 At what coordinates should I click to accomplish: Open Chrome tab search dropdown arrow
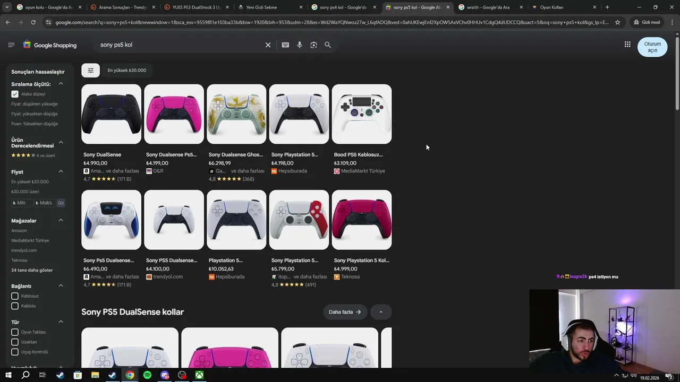click(7, 7)
